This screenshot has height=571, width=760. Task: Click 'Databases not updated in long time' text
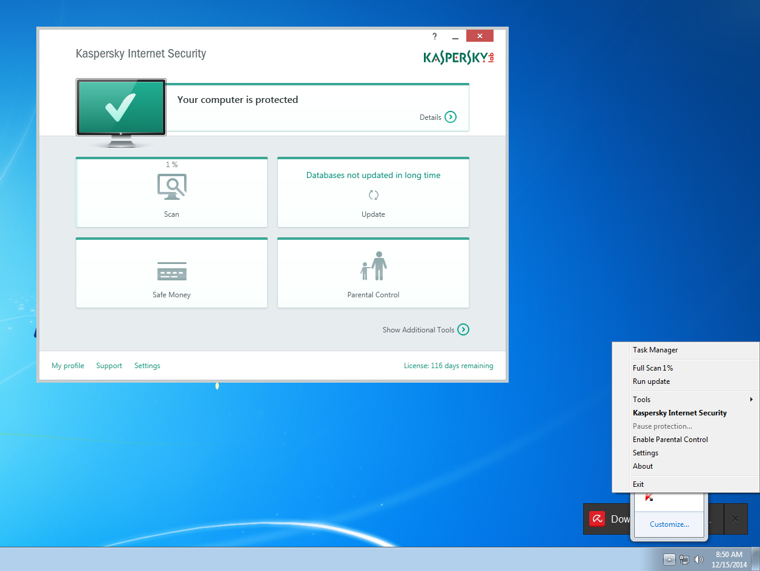[373, 176]
